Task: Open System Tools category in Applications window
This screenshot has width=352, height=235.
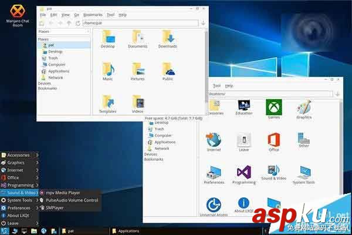Action: [304, 174]
